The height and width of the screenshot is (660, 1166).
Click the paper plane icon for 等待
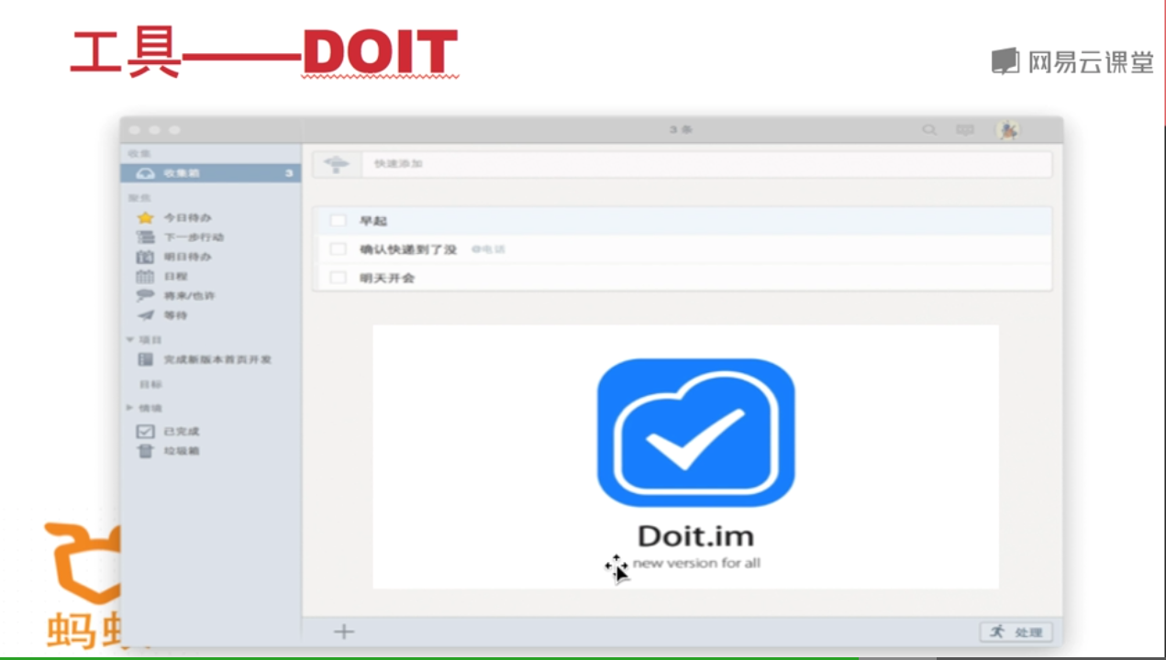click(145, 314)
